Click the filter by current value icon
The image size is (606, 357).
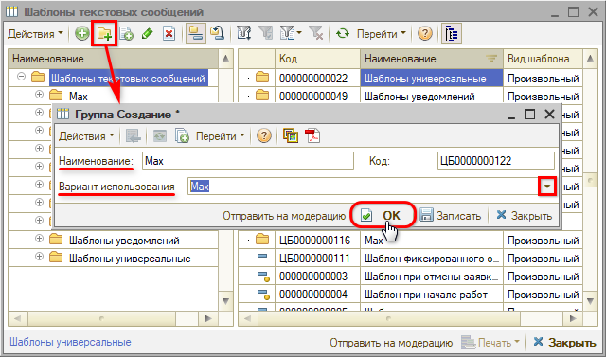(266, 33)
